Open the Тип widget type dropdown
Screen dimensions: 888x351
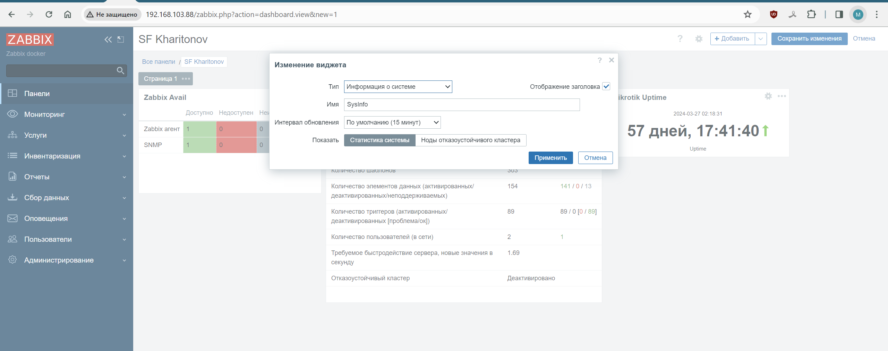(398, 87)
